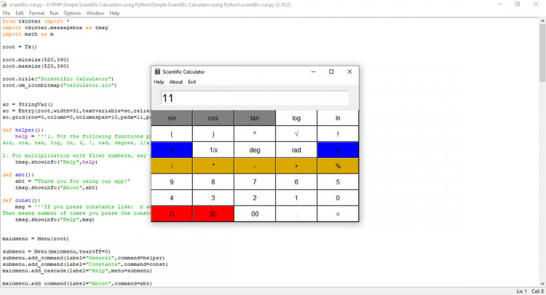Open Window menu in IDLE editor
Viewport: 546px width, 295px height.
click(95, 13)
